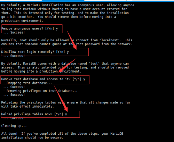
Task: Click the "Cleaning up..." line
Action: point(14,126)
